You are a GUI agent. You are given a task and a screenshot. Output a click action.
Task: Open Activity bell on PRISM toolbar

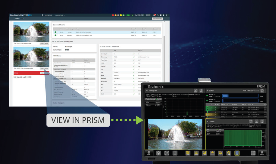(262, 153)
